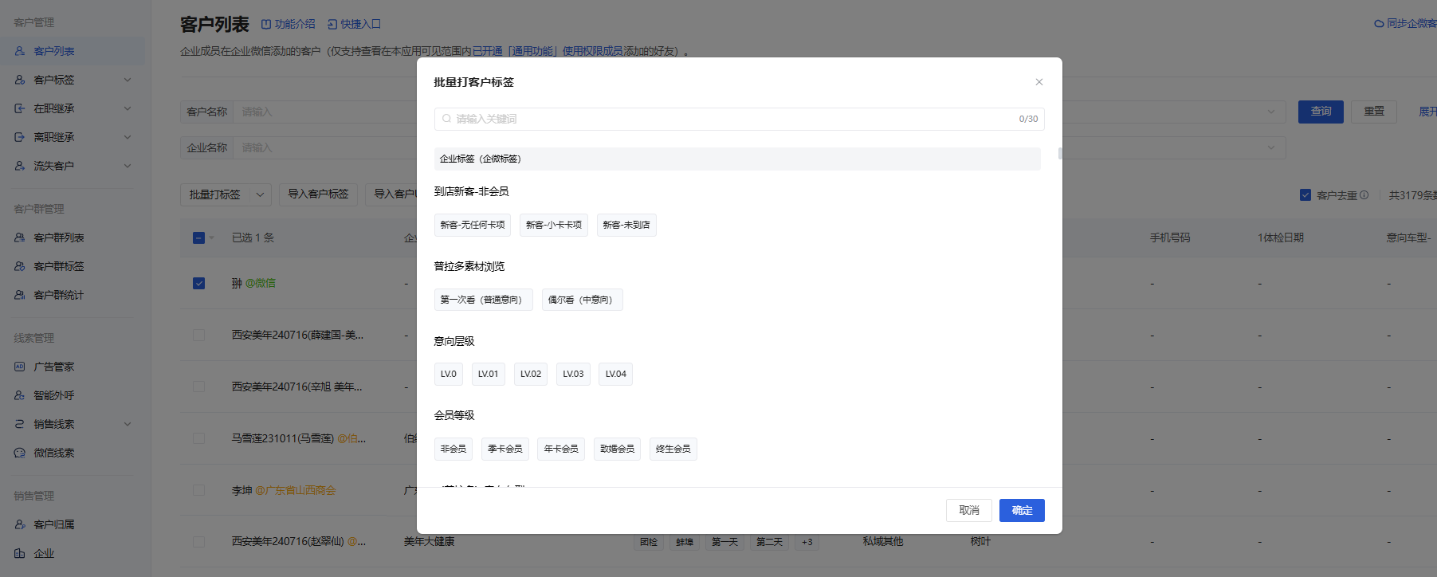Select the 季卡会员 tag
This screenshot has height=577, width=1437.
coord(505,449)
